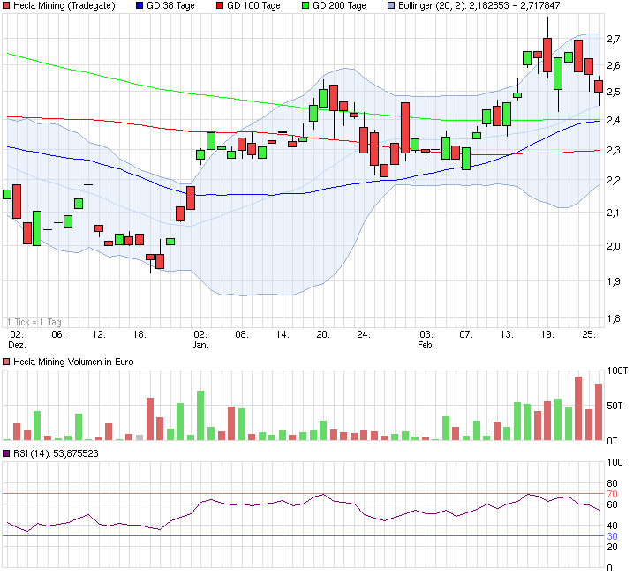This screenshot has height=575, width=641.
Task: Click the red Hecla Mining legend swatch
Action: (6, 5)
